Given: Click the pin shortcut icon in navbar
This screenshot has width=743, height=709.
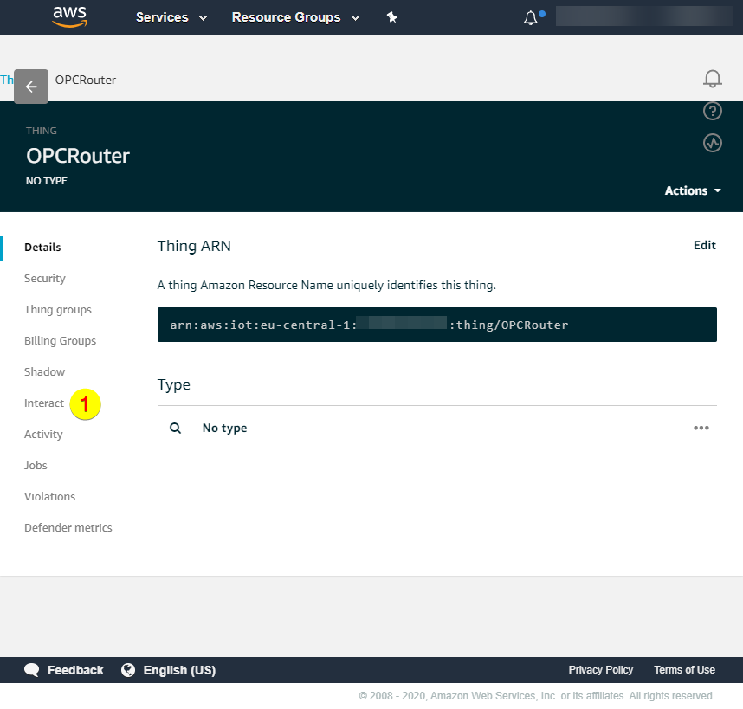Looking at the screenshot, I should 391,17.
